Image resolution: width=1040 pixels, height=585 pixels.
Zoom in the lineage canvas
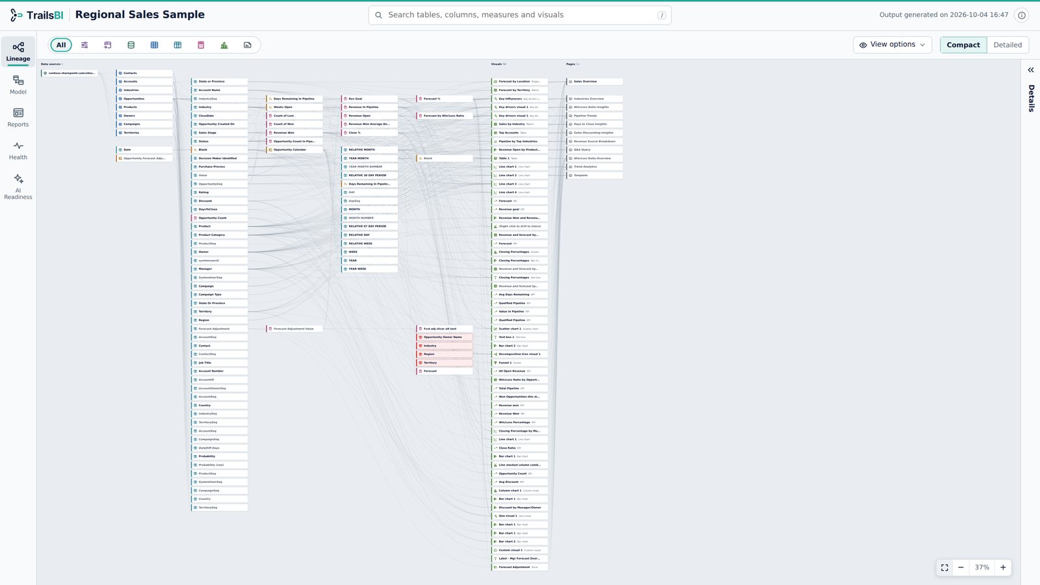(1003, 567)
